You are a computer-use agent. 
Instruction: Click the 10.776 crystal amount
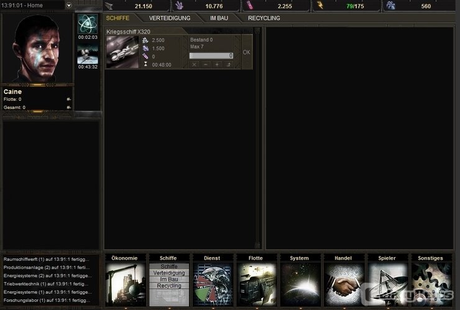[214, 6]
